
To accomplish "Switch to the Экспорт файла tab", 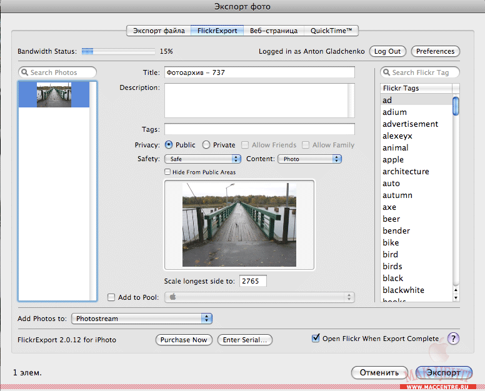I will pyautogui.click(x=159, y=31).
